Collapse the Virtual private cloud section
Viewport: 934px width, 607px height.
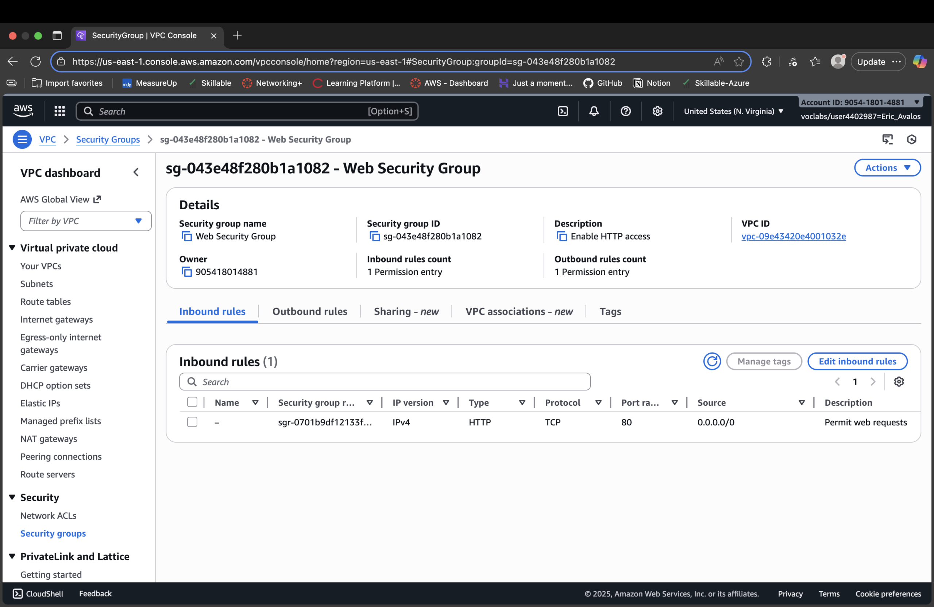coord(12,248)
